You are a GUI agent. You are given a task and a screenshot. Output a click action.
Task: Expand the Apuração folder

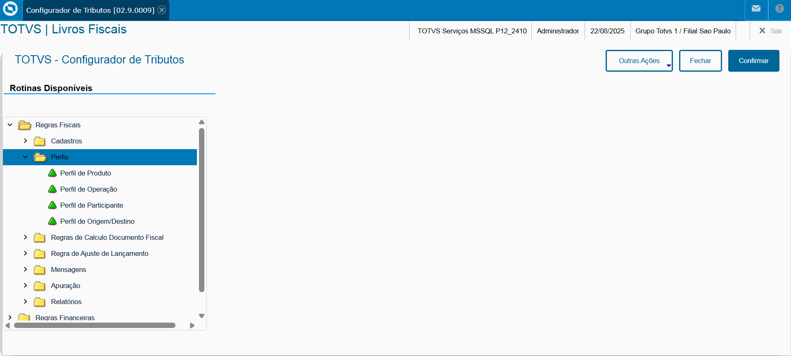coord(26,286)
